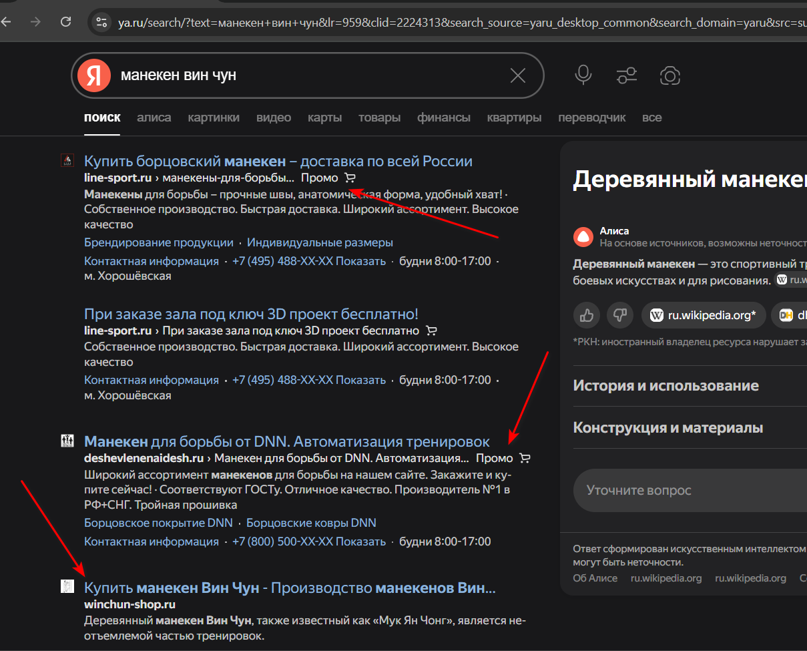
Task: Switch to the финансы tab
Action: (444, 118)
